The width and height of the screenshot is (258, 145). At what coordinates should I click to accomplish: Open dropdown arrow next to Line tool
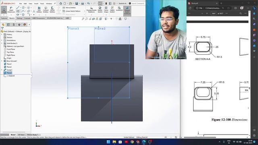[20, 8]
